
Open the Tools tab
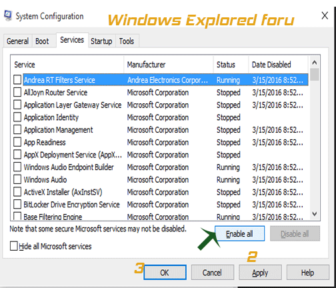[x=127, y=41]
